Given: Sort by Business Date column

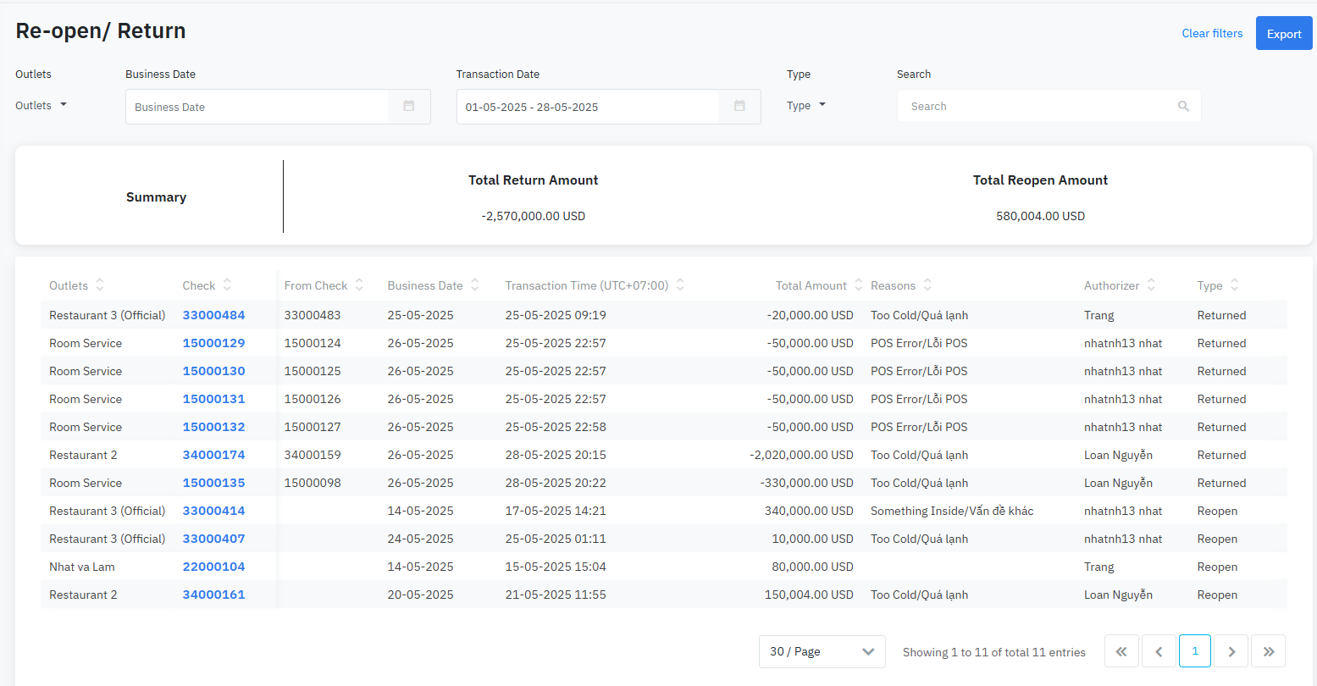Looking at the screenshot, I should 474,285.
